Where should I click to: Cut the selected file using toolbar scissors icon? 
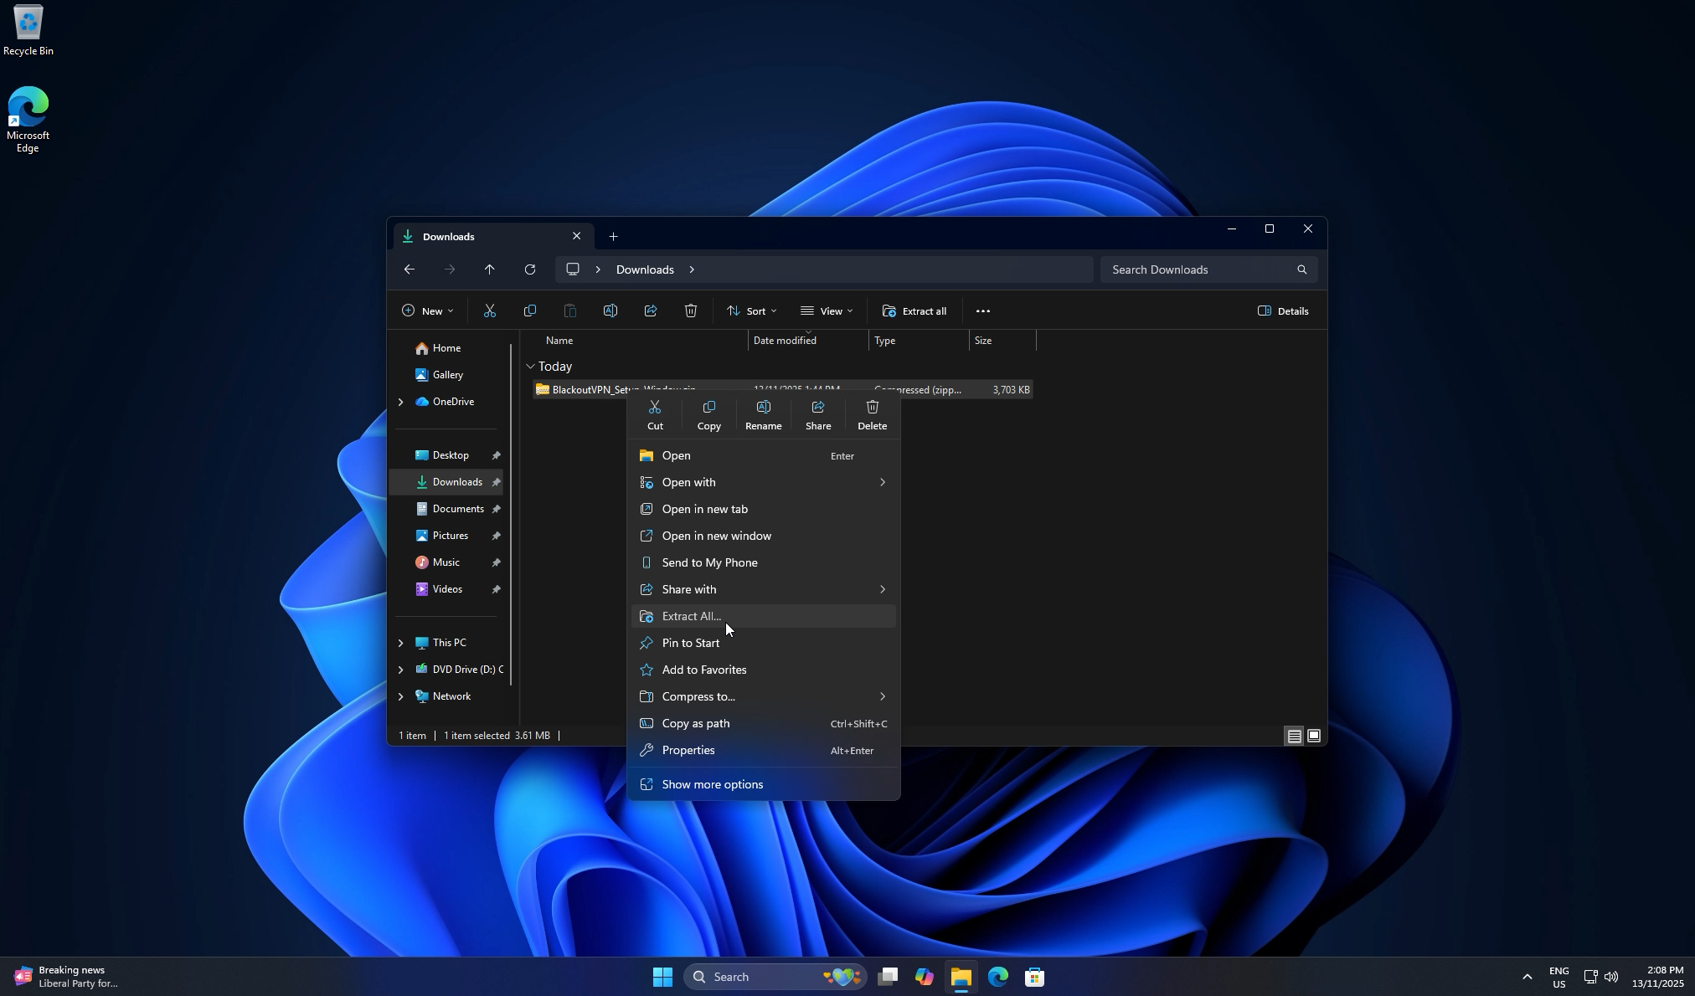[490, 311]
